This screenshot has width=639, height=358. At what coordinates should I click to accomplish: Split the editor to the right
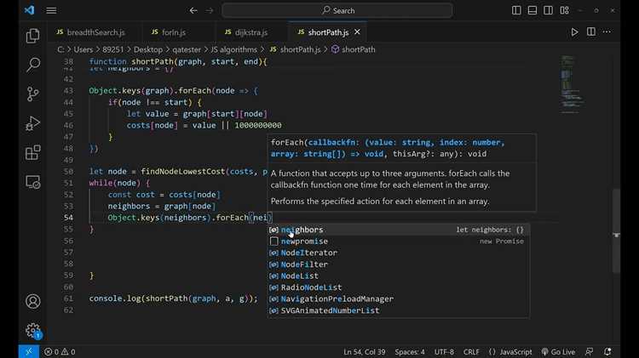[x=591, y=31]
